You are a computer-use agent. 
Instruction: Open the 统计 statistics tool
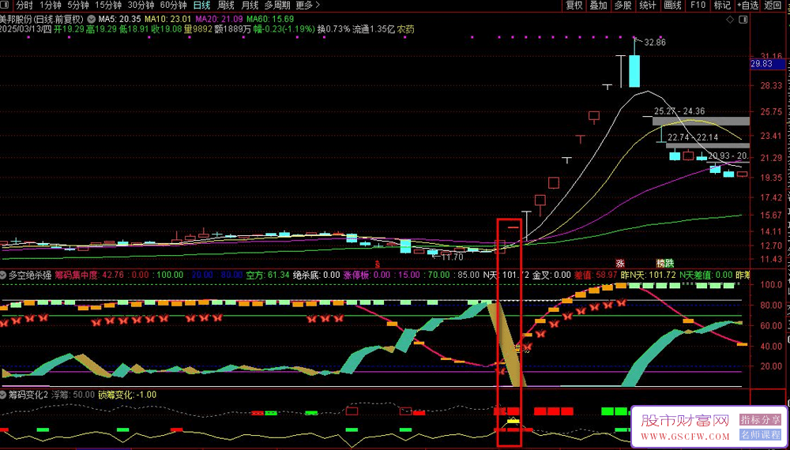(x=648, y=6)
